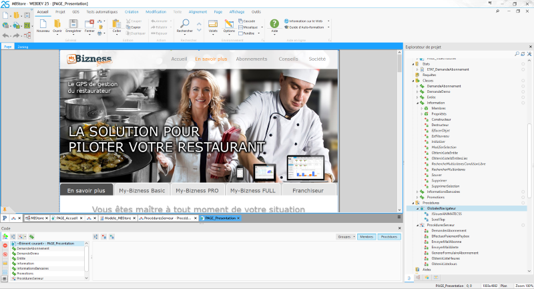Image resolution: width=534 pixels, height=289 pixels.
Task: Open Guide d'Auto-formation
Action: point(304,27)
